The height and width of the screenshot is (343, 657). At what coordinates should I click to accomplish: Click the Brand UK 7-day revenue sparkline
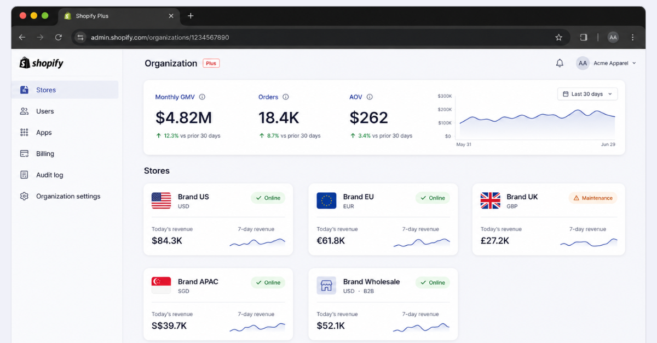pos(589,243)
